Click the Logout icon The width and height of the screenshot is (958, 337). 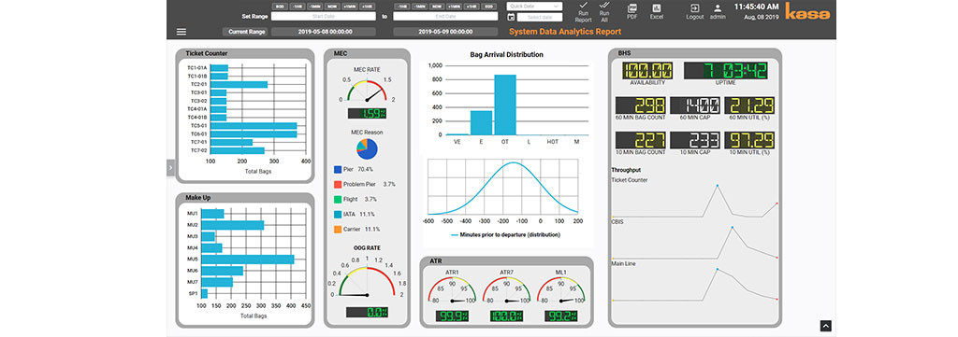[x=695, y=8]
